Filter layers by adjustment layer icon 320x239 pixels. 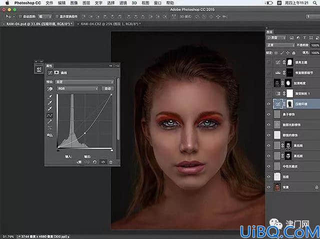click(x=298, y=38)
